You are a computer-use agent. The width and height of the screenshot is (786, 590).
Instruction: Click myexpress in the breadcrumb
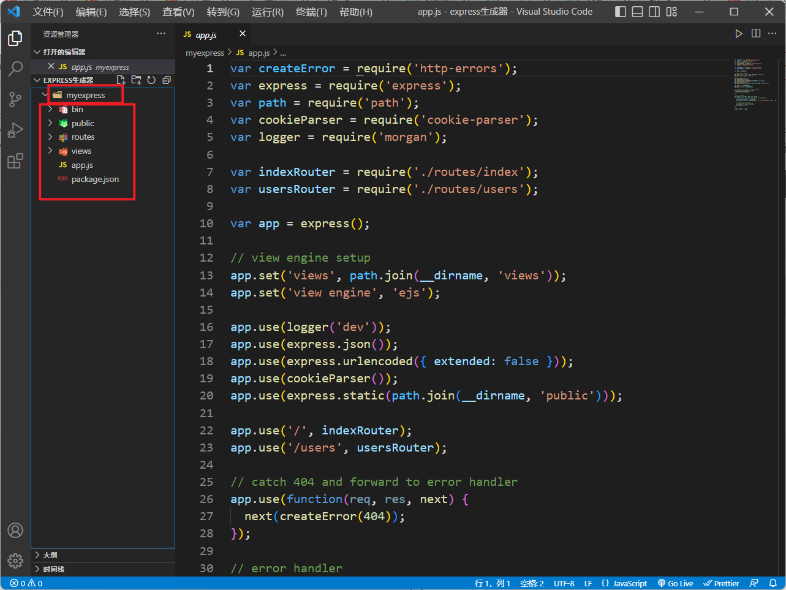(205, 53)
